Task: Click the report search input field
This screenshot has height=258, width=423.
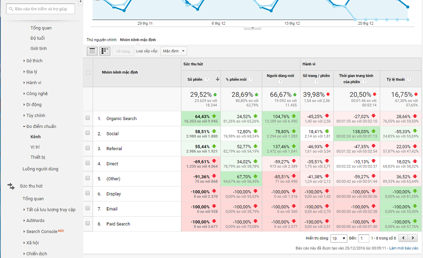Action: coord(43,9)
